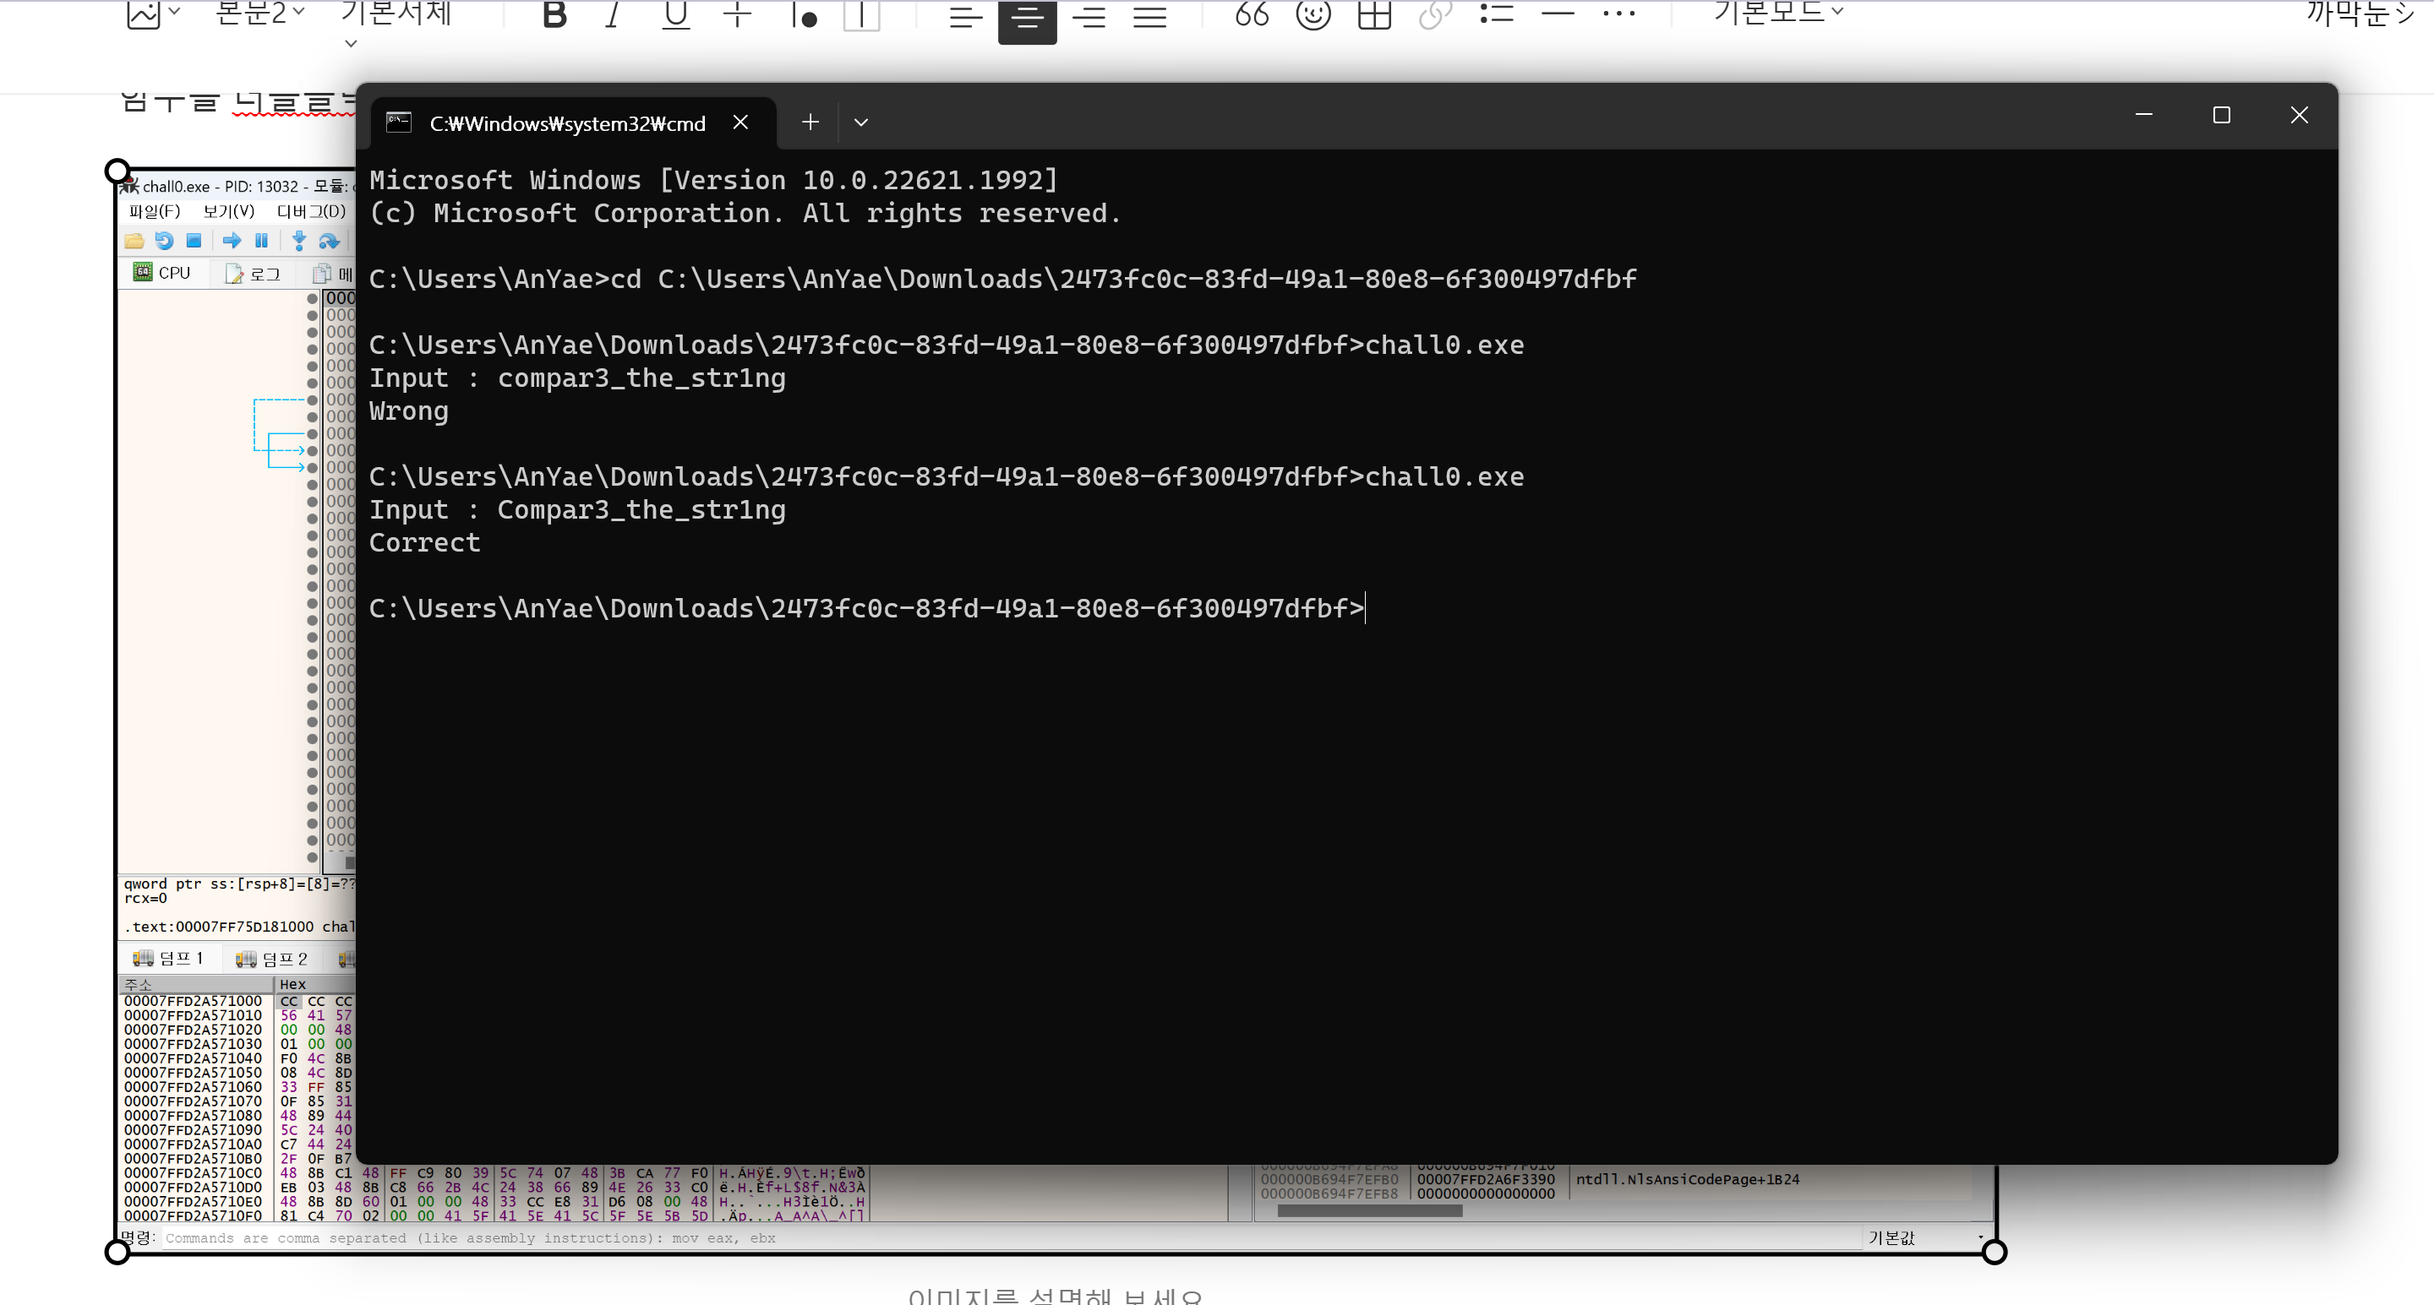2434x1305 pixels.
Task: Select the C:\Windows\system32\cmd terminal tab
Action: click(566, 122)
